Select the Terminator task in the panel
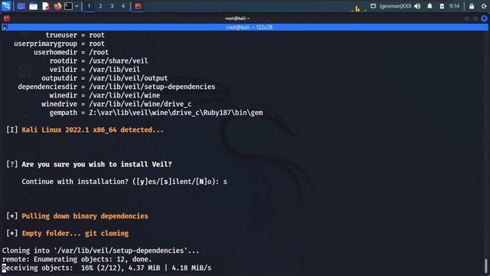The image size is (490, 276). [x=138, y=6]
